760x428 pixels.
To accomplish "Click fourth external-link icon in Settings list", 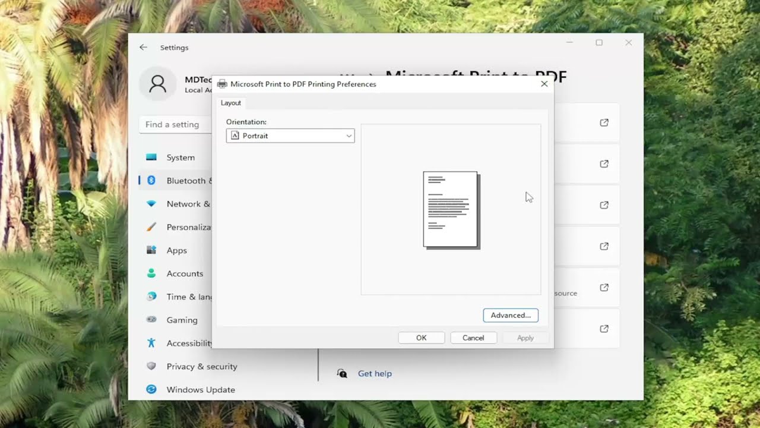I will click(x=604, y=246).
